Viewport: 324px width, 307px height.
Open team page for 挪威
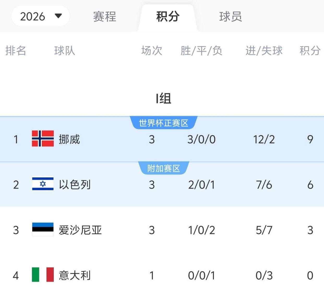click(69, 139)
